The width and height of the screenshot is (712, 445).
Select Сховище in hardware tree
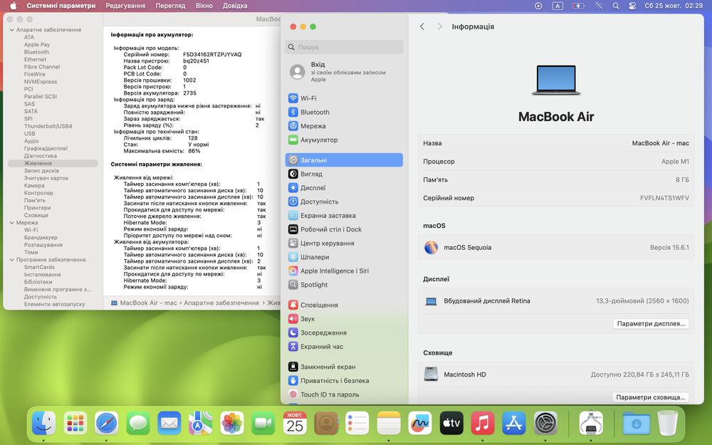pos(36,215)
